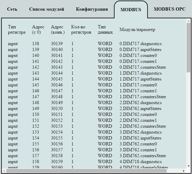Click zero-based address 152
The width and height of the screenshot is (192, 174).
click(36, 126)
